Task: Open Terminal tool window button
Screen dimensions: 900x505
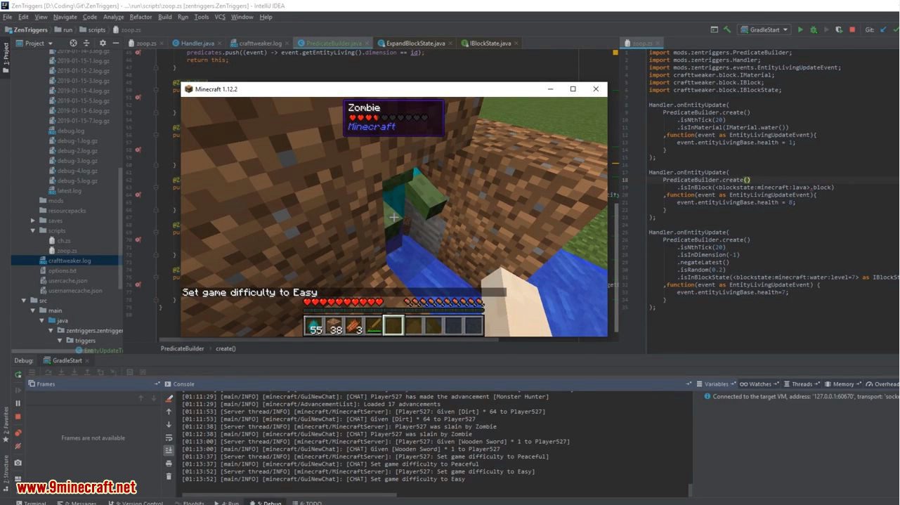Action: click(x=31, y=502)
